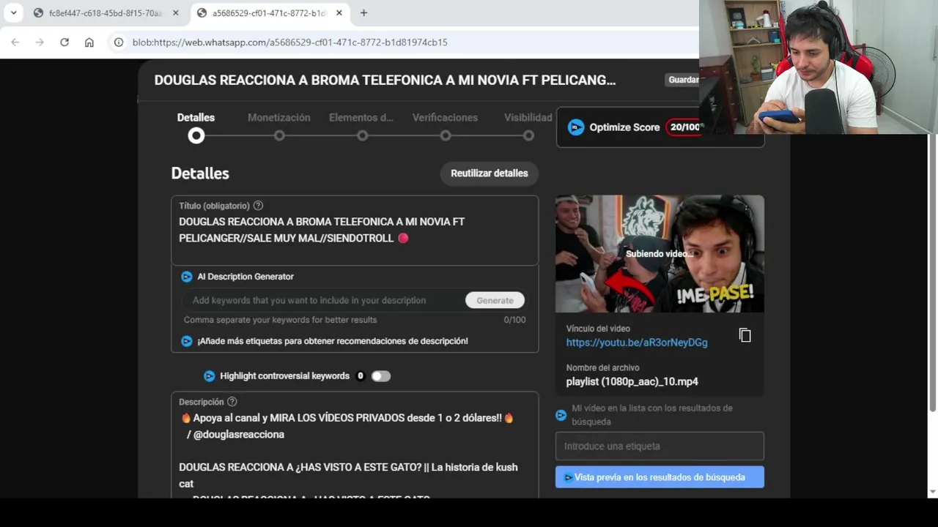Open the browser tab search dropdown arrow
This screenshot has height=527, width=938.
click(x=13, y=12)
